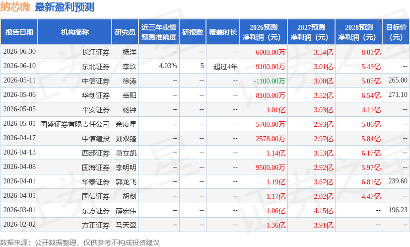Click the 9100.00万 2026 profit value

[x=271, y=67]
